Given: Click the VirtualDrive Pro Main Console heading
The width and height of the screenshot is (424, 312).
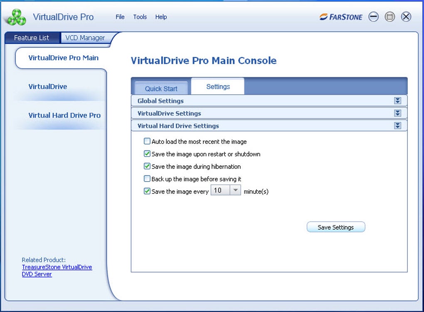Looking at the screenshot, I should [204, 61].
